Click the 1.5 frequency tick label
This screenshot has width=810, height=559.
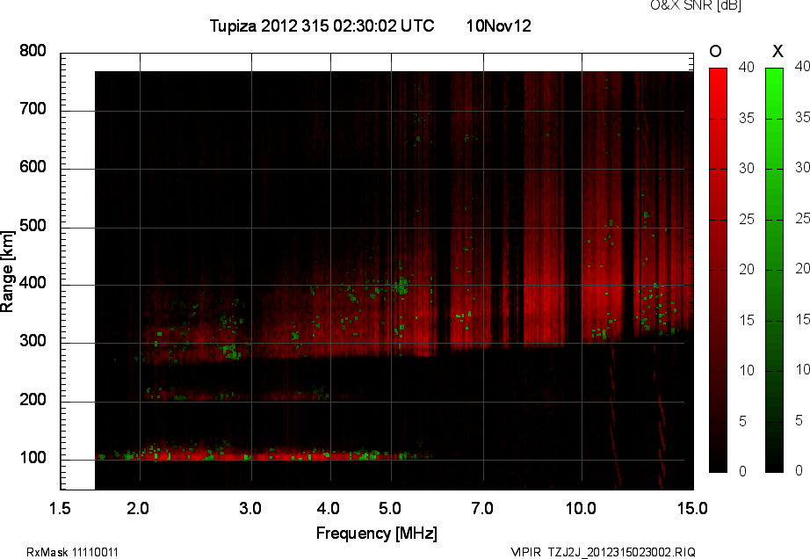pyautogui.click(x=60, y=508)
